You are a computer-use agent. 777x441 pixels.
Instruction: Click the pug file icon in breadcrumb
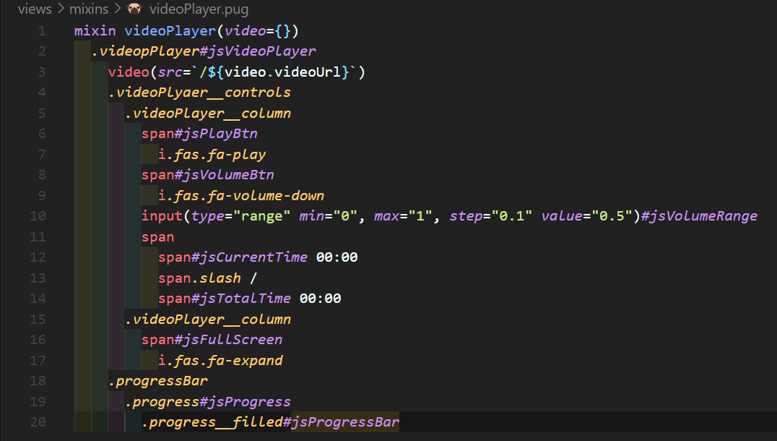134,9
